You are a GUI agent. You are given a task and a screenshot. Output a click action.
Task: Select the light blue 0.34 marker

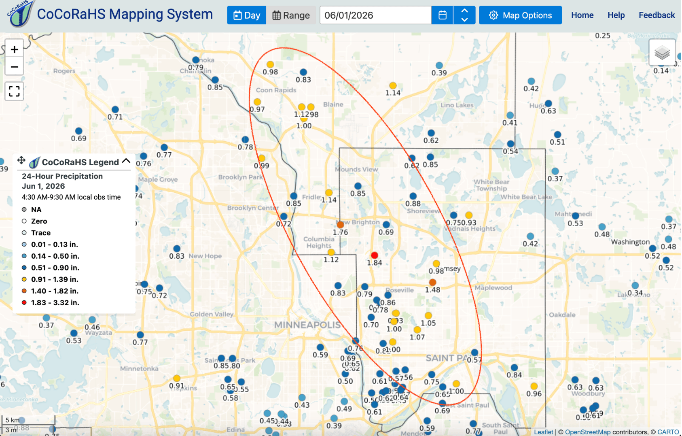635,285
